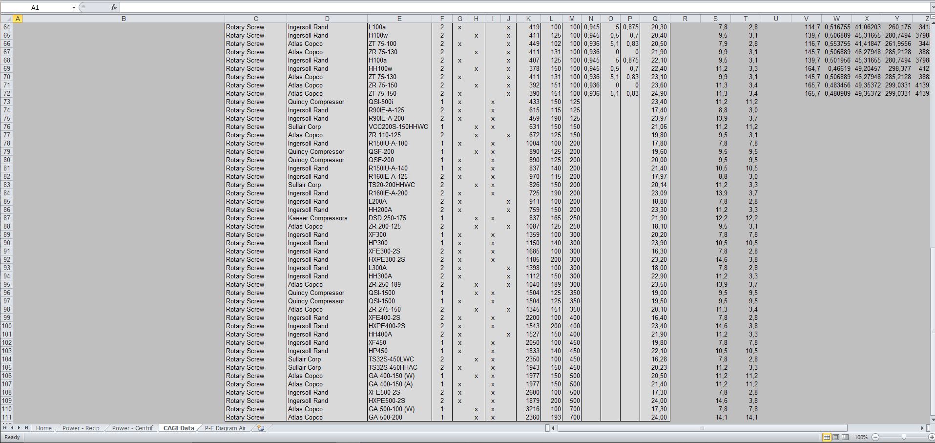Select the Kaeser Compressors cell
This screenshot has width=935, height=443.
pos(327,218)
